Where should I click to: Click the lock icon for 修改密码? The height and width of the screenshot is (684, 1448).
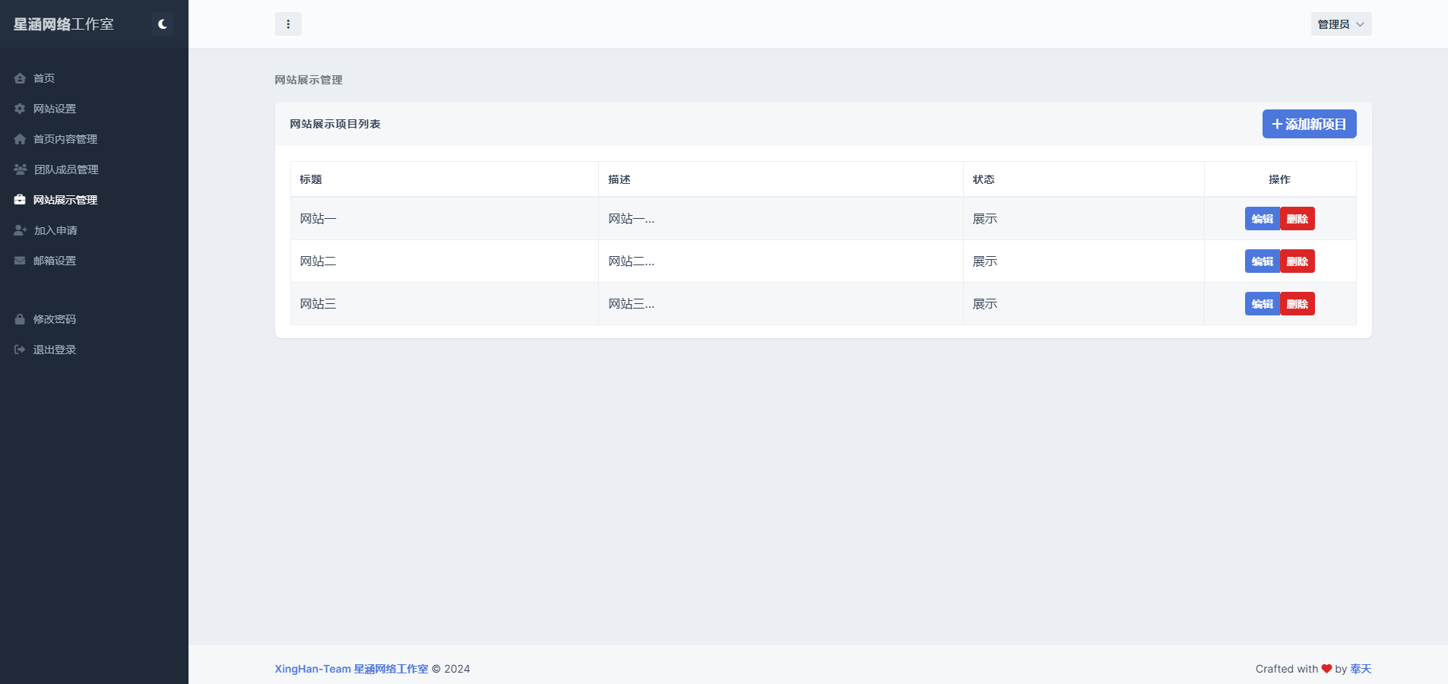(x=20, y=319)
